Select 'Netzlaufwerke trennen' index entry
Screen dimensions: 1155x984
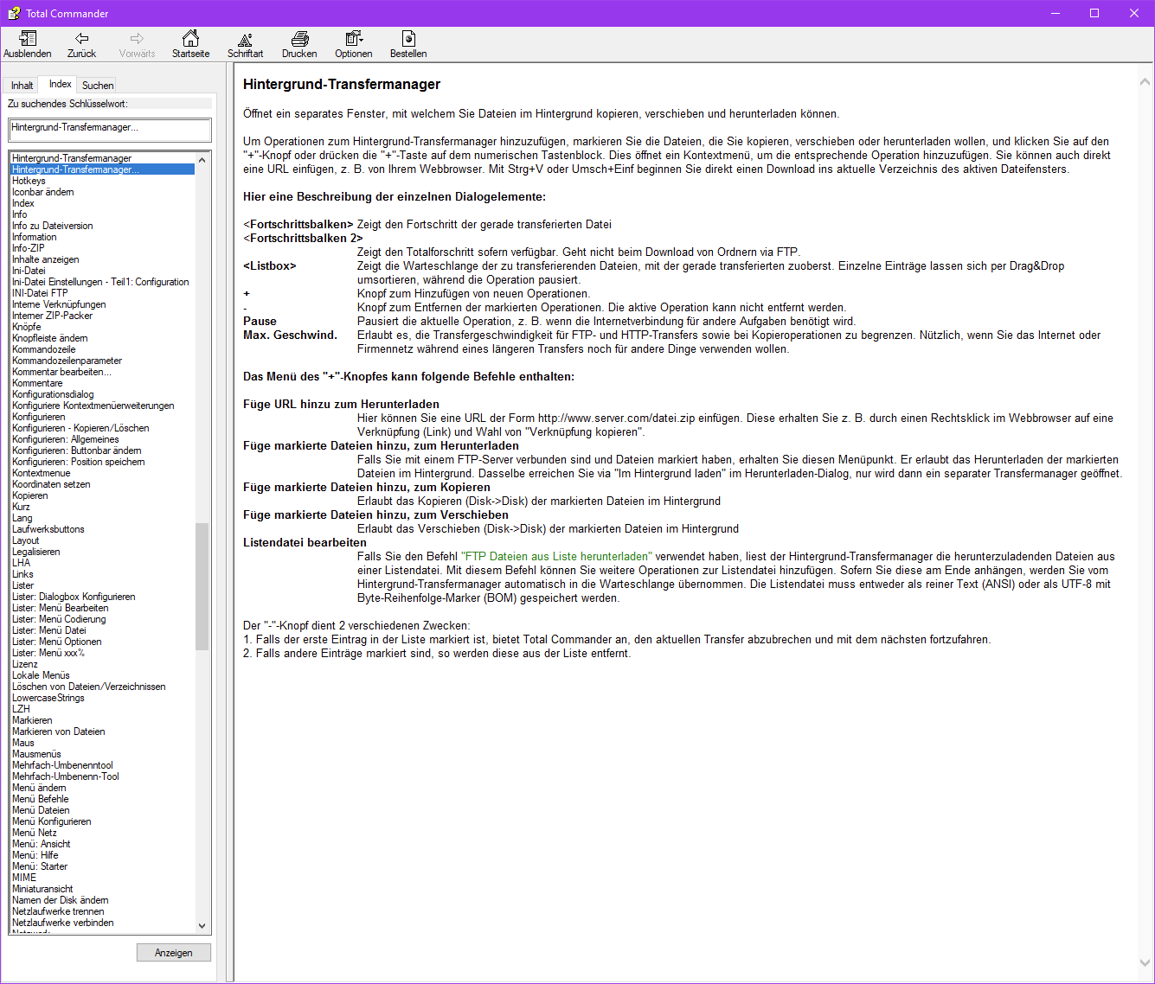point(58,911)
